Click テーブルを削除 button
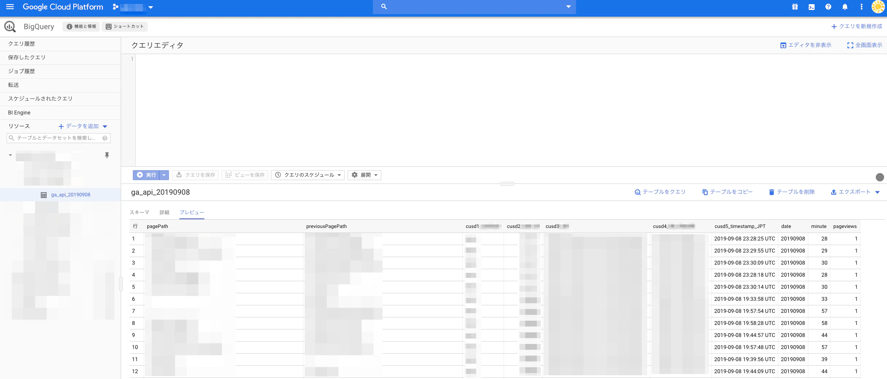This screenshot has width=887, height=379. click(792, 192)
